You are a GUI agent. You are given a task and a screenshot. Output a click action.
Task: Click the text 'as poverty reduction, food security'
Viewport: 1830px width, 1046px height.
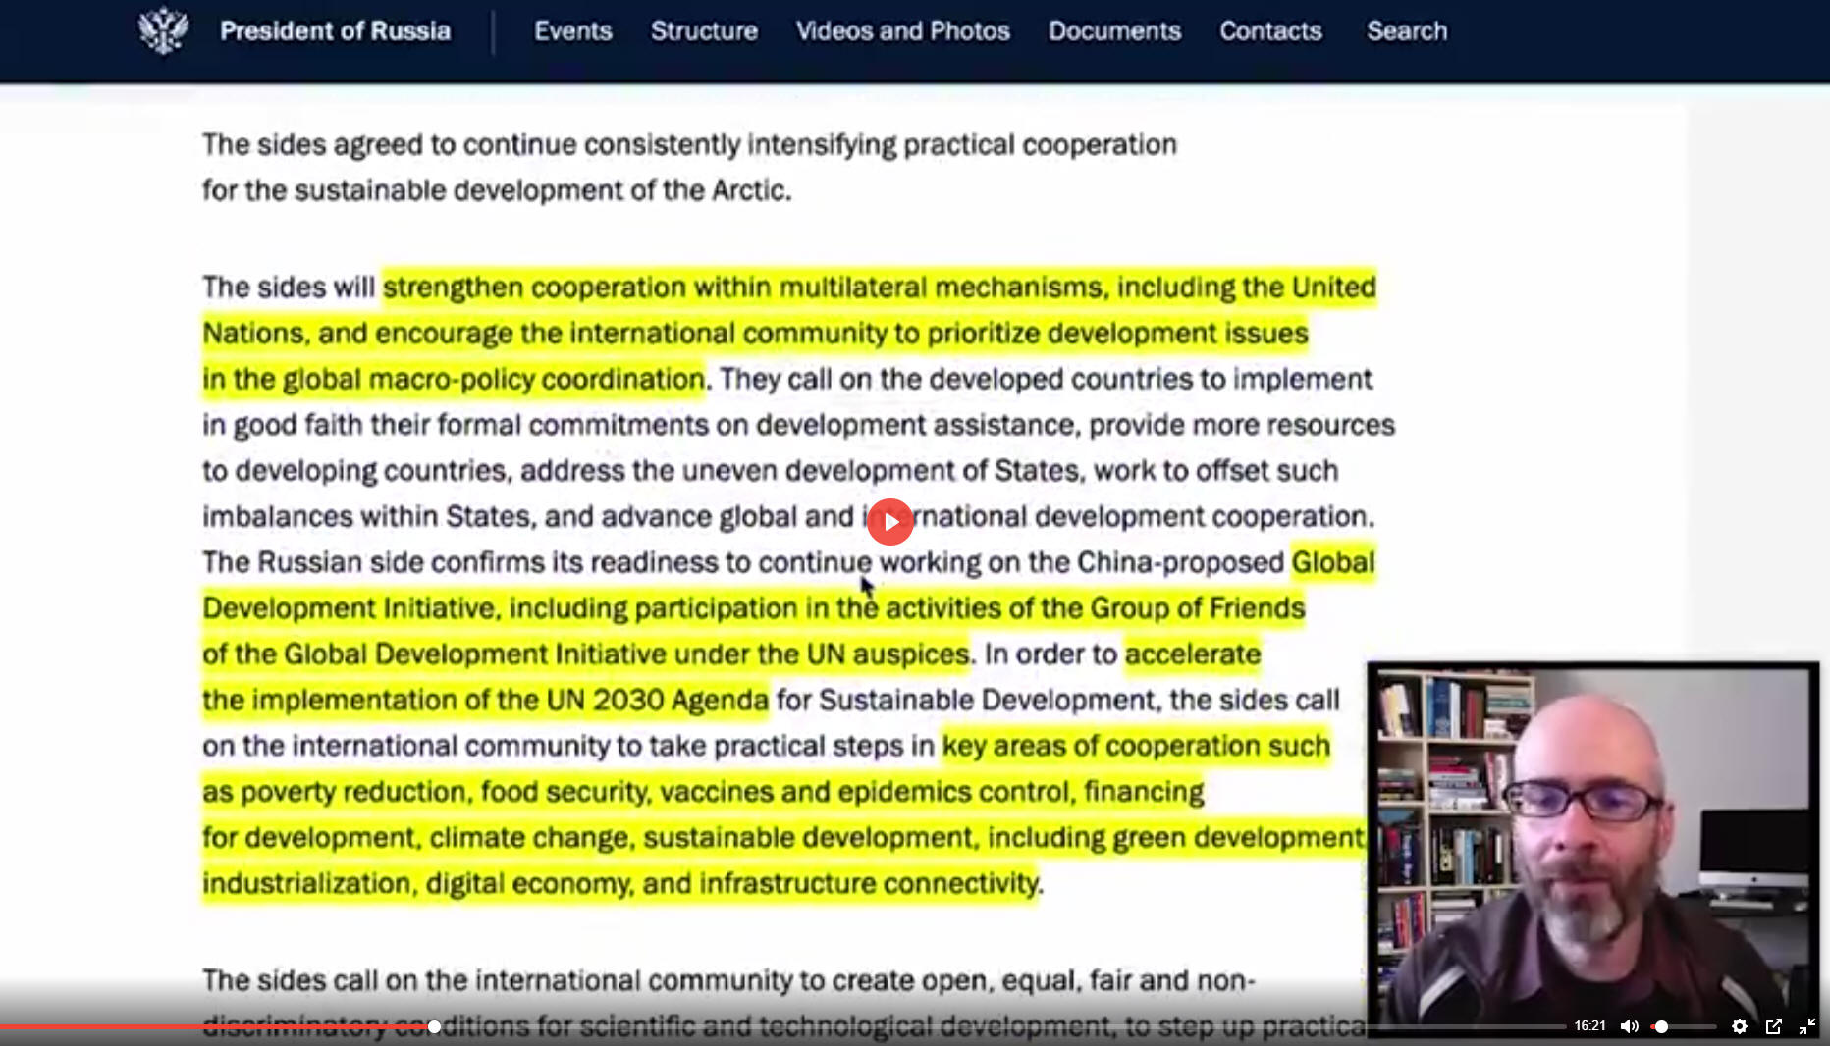point(427,791)
